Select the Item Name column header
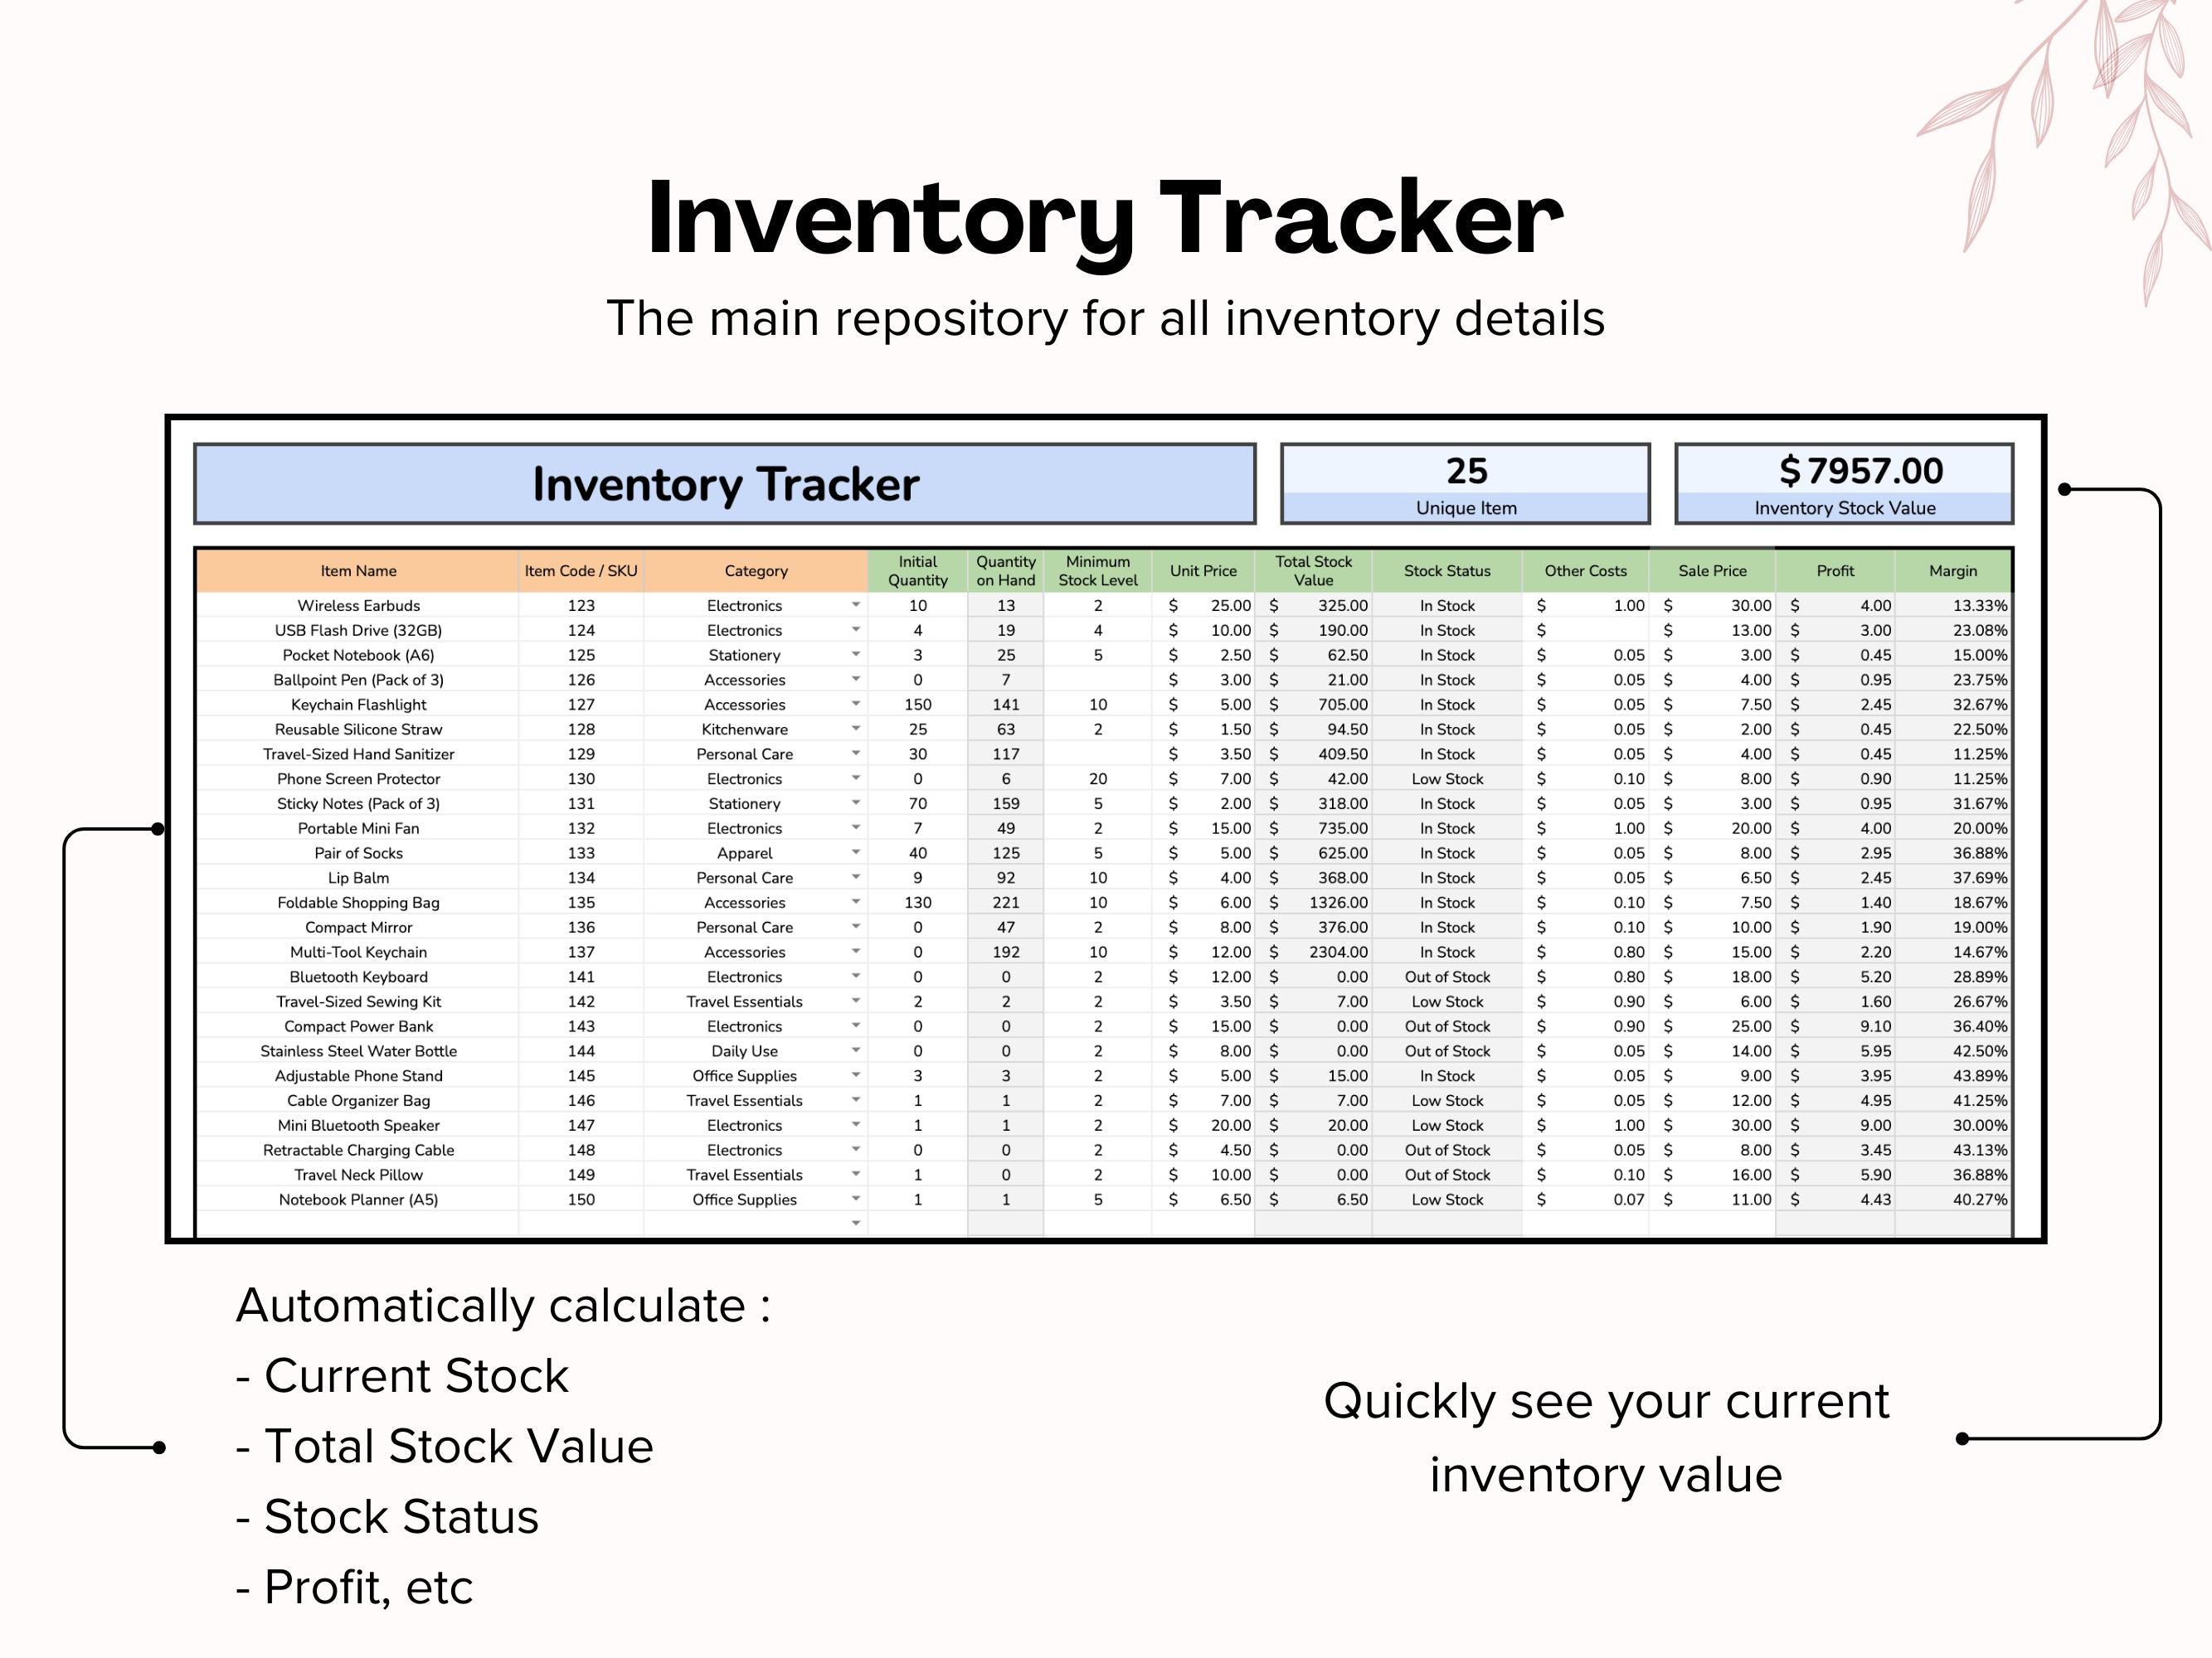The width and height of the screenshot is (2212, 1658). point(357,570)
